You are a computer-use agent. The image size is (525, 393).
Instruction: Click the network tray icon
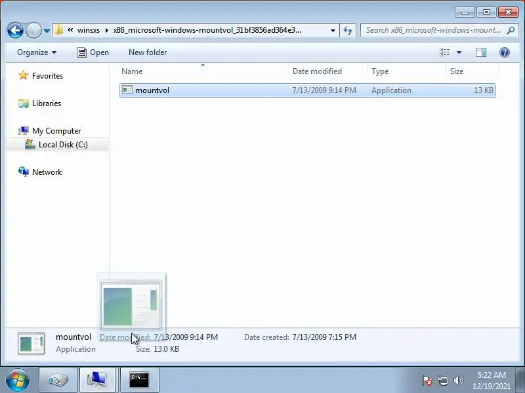click(442, 381)
